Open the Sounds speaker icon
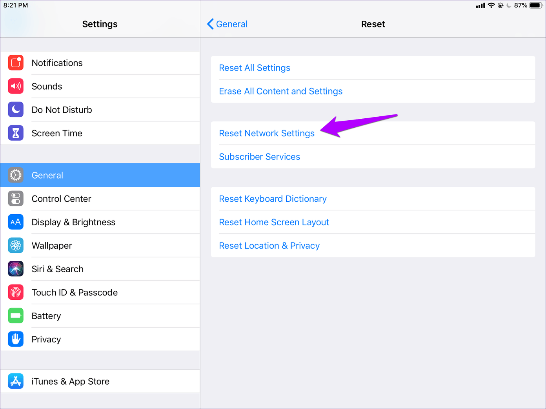This screenshot has width=546, height=409. 16,86
